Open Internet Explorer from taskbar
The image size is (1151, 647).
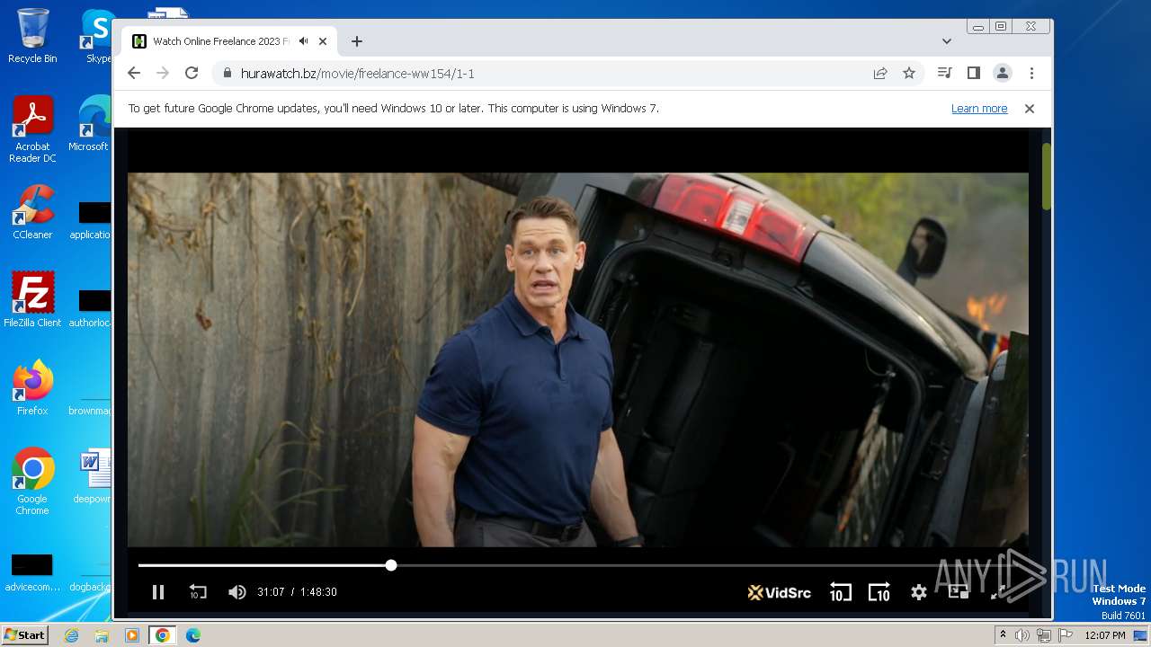pyautogui.click(x=72, y=635)
